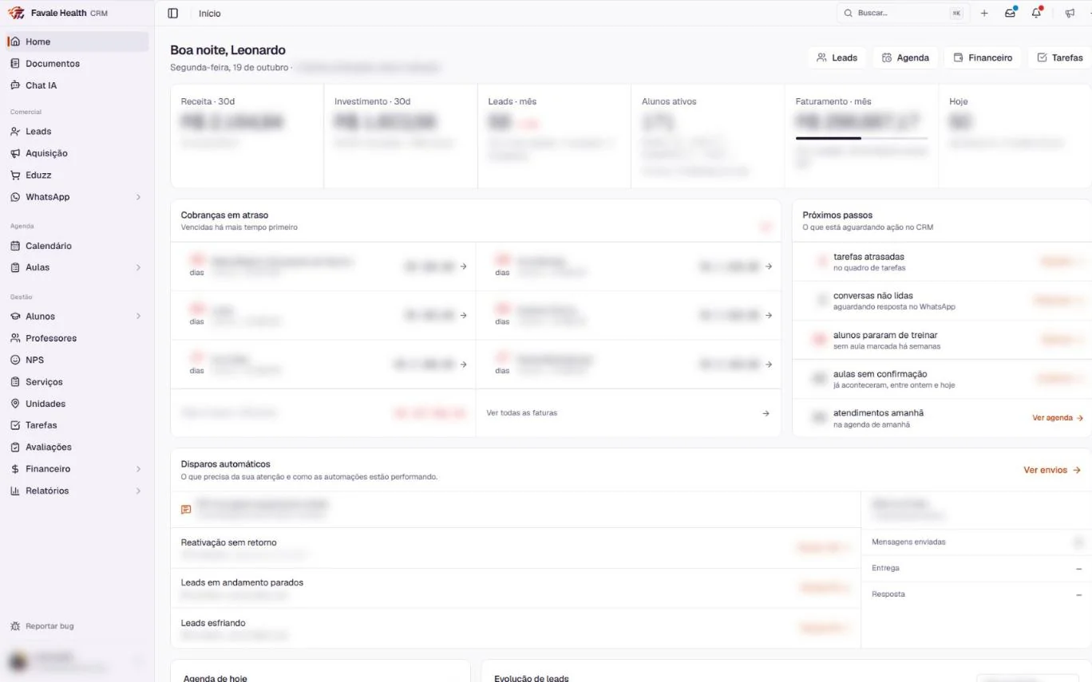Click the Calendário sidebar icon
Screen dimensions: 1092x682
point(15,246)
